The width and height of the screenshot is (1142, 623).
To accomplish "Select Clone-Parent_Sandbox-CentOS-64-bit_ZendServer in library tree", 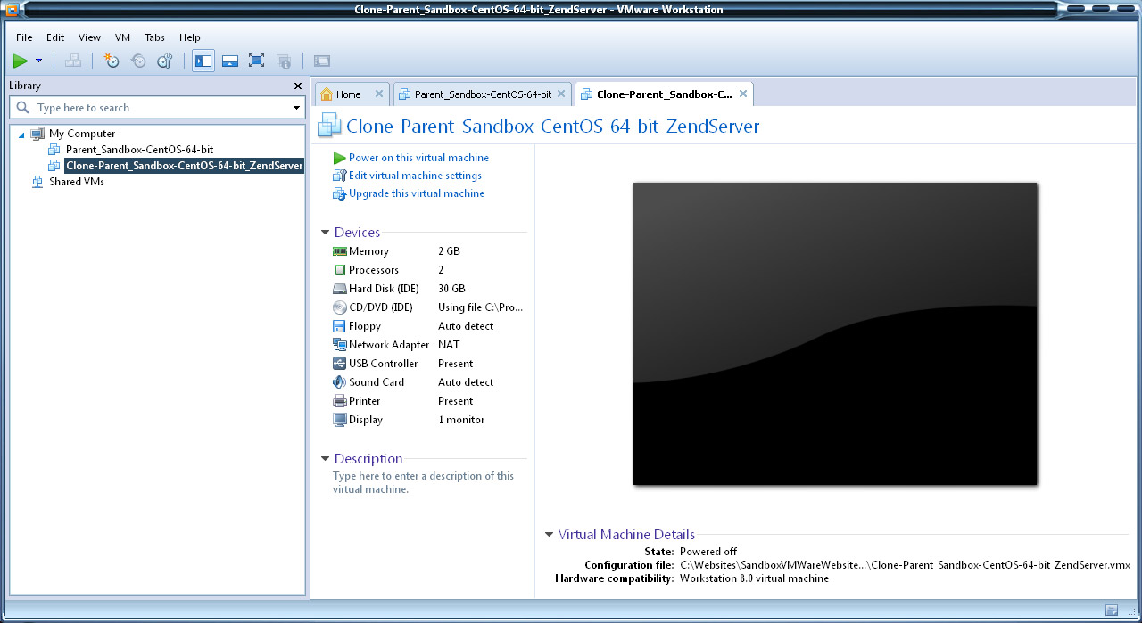I will pyautogui.click(x=185, y=166).
